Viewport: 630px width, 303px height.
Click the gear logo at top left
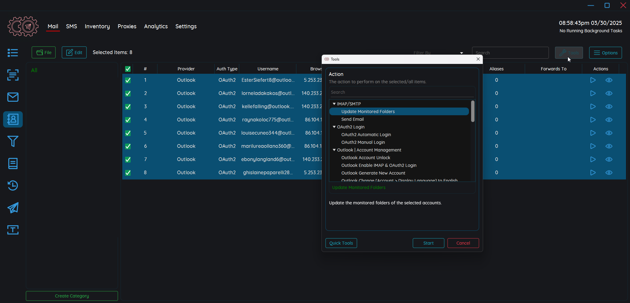coord(23,26)
